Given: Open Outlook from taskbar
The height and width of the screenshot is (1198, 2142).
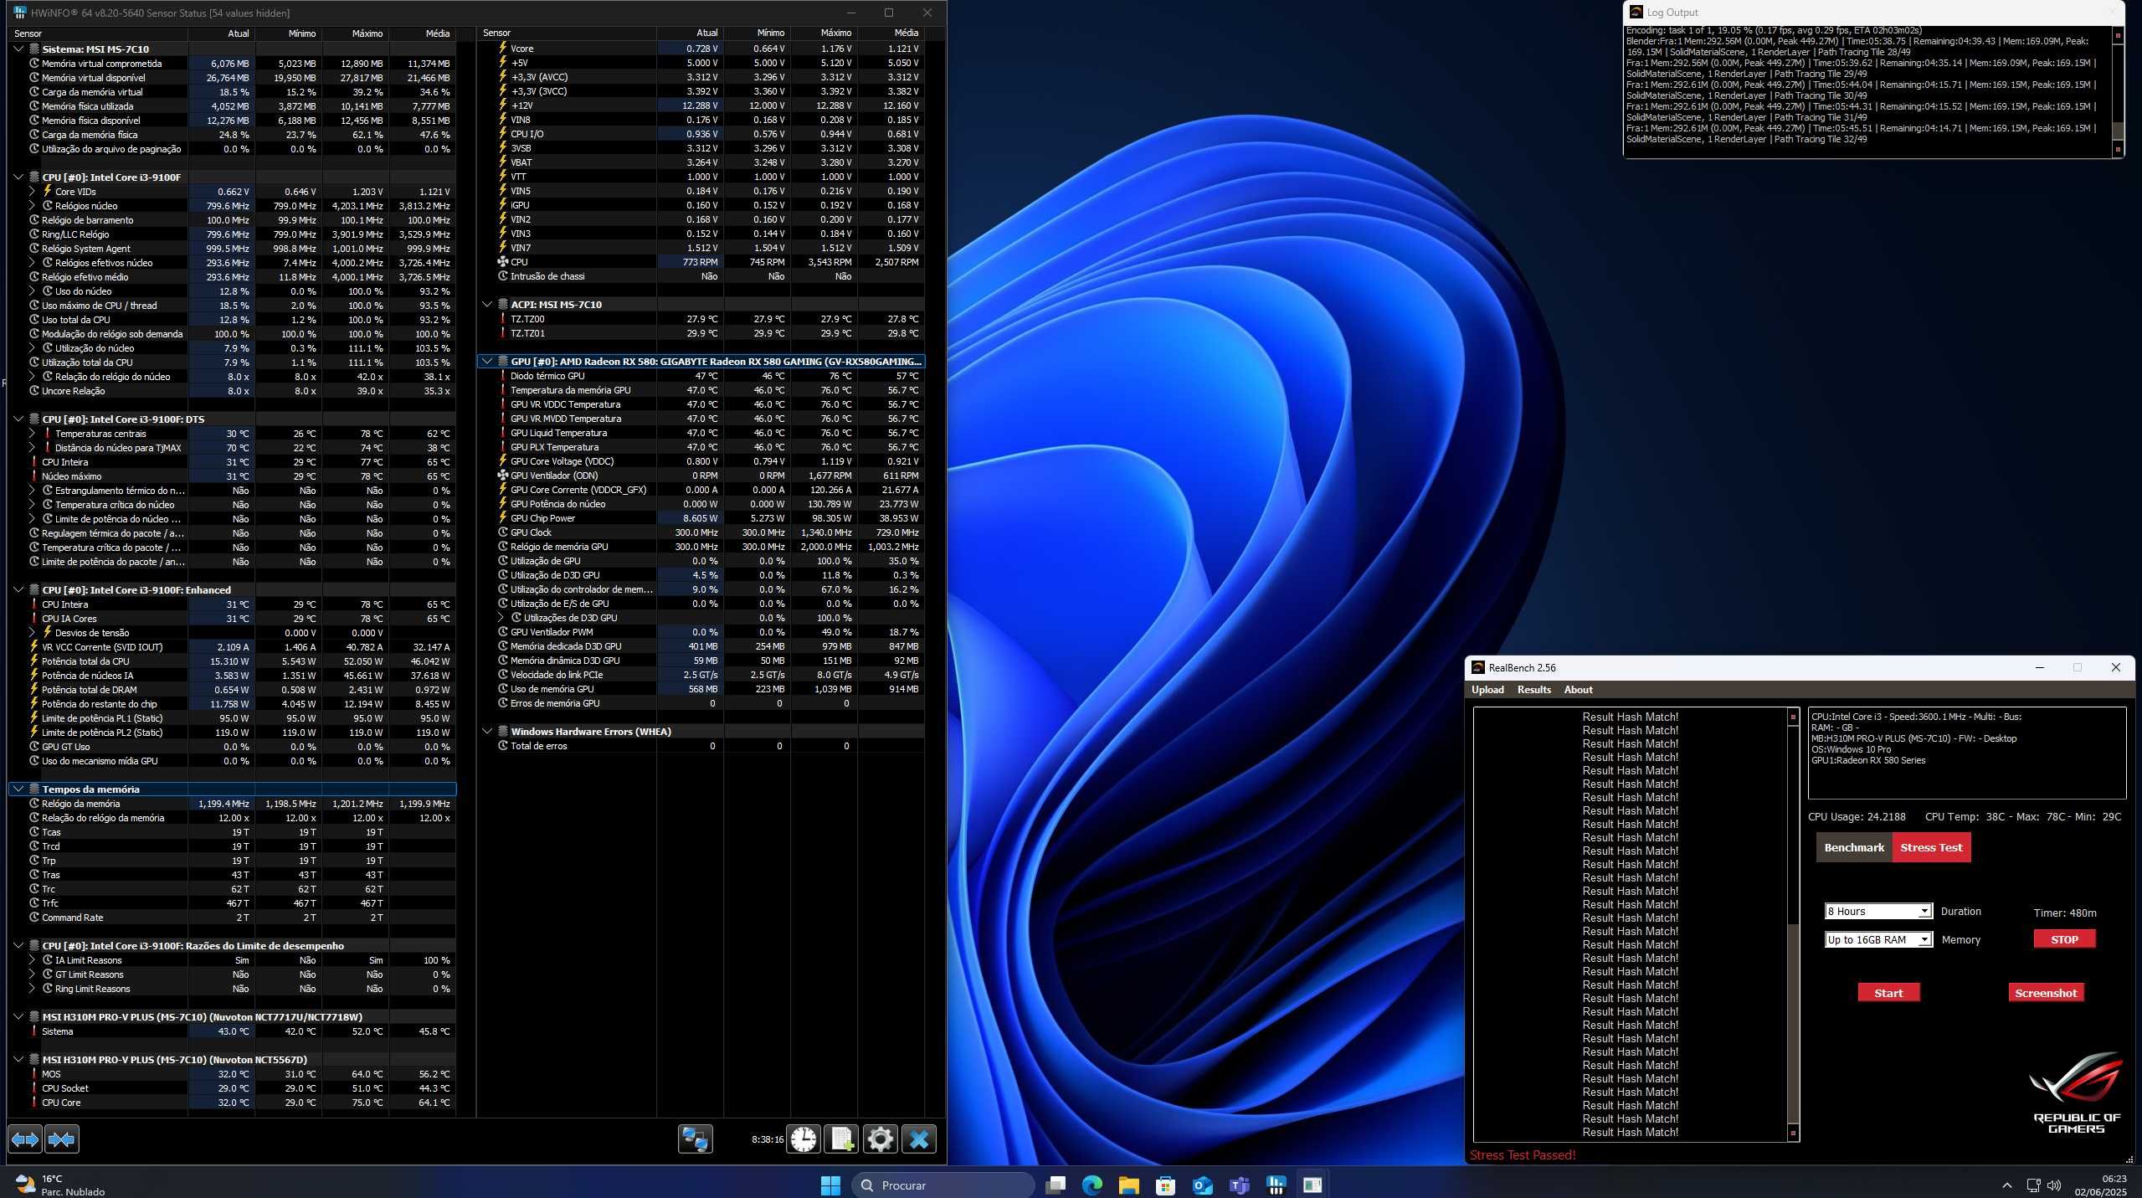Looking at the screenshot, I should click(1203, 1185).
